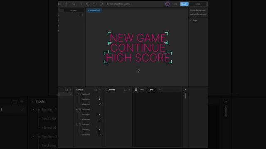Select the Text Item 1 row label
266x149 pixels.
coord(86,94)
